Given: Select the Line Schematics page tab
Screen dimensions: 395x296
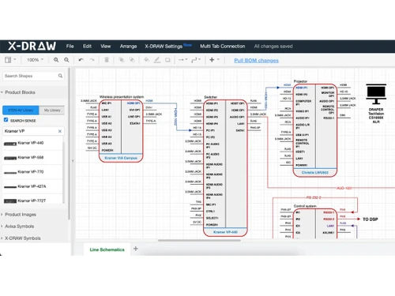Looking at the screenshot, I should [x=107, y=249].
